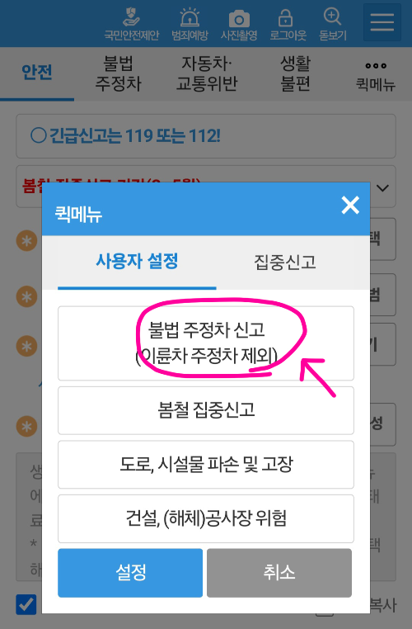The width and height of the screenshot is (412, 629).
Task: Select the 사용자 설정 tab
Action: 137,262
